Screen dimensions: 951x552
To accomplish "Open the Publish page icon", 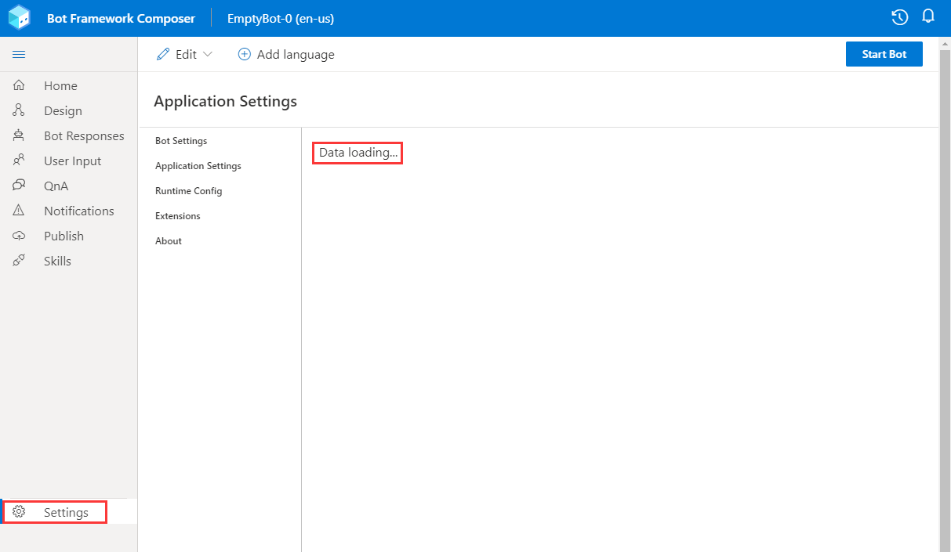I will tap(19, 236).
